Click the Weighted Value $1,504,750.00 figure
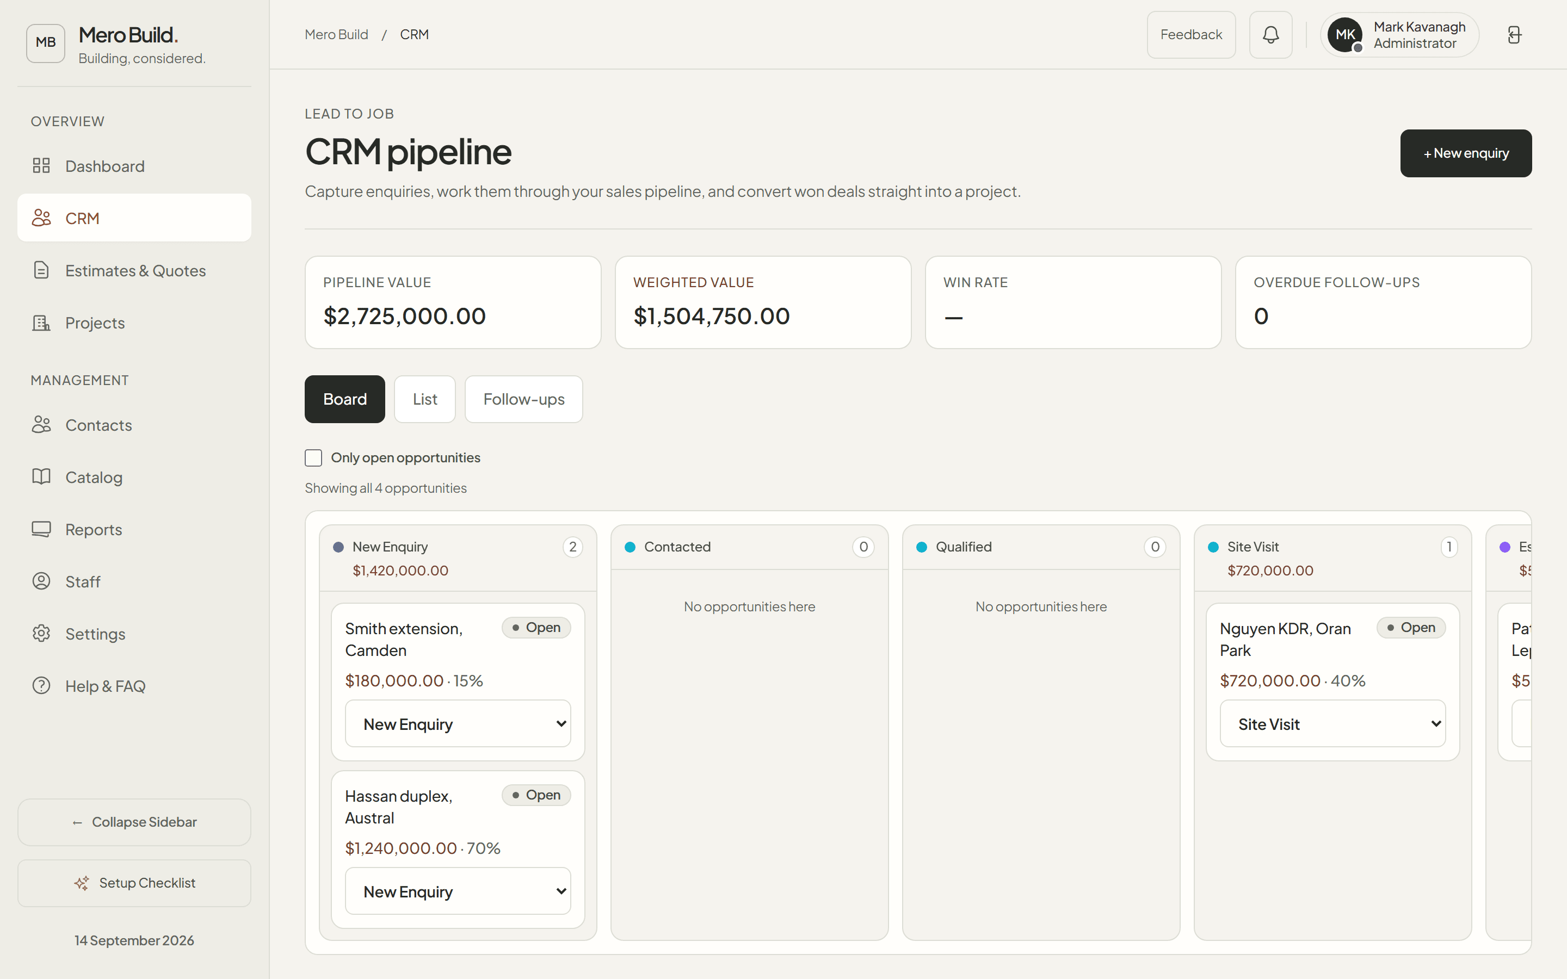The image size is (1567, 979). 712,316
